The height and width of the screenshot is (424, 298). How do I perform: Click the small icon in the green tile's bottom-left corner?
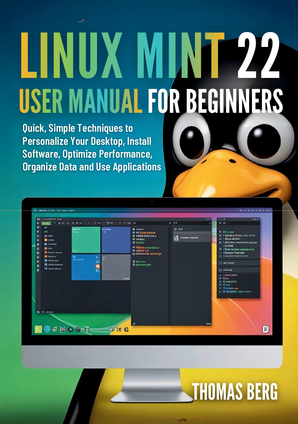point(74,251)
